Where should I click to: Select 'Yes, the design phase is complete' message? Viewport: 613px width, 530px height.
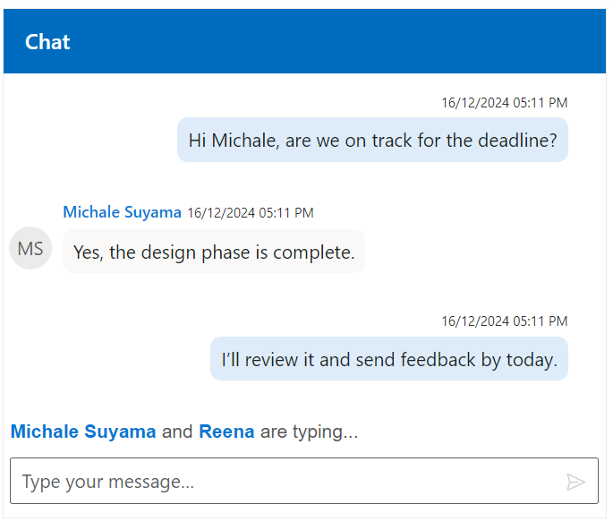tap(214, 252)
